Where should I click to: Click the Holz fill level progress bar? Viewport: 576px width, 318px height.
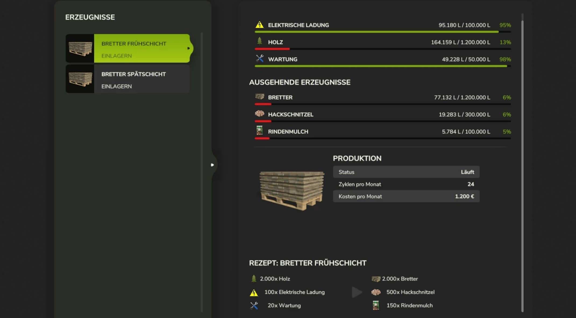click(x=382, y=49)
